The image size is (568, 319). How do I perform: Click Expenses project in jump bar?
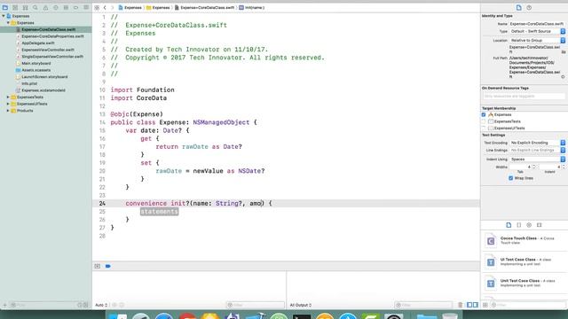pos(130,8)
